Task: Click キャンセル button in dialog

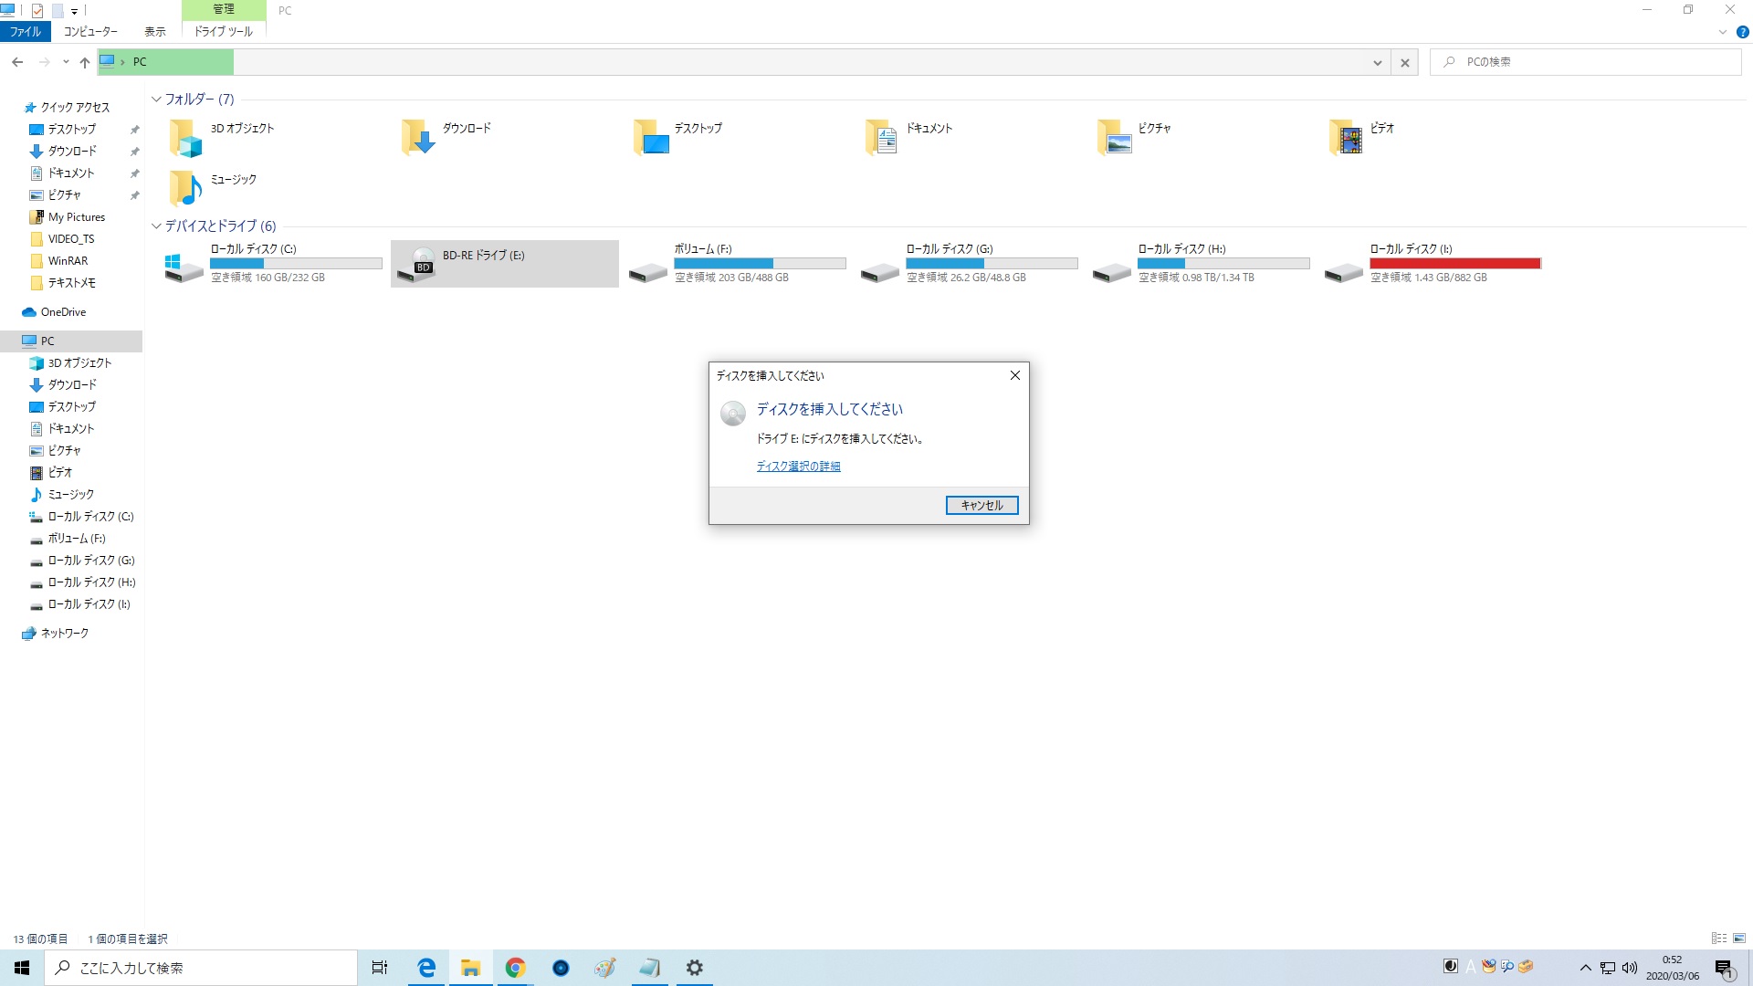Action: click(980, 505)
